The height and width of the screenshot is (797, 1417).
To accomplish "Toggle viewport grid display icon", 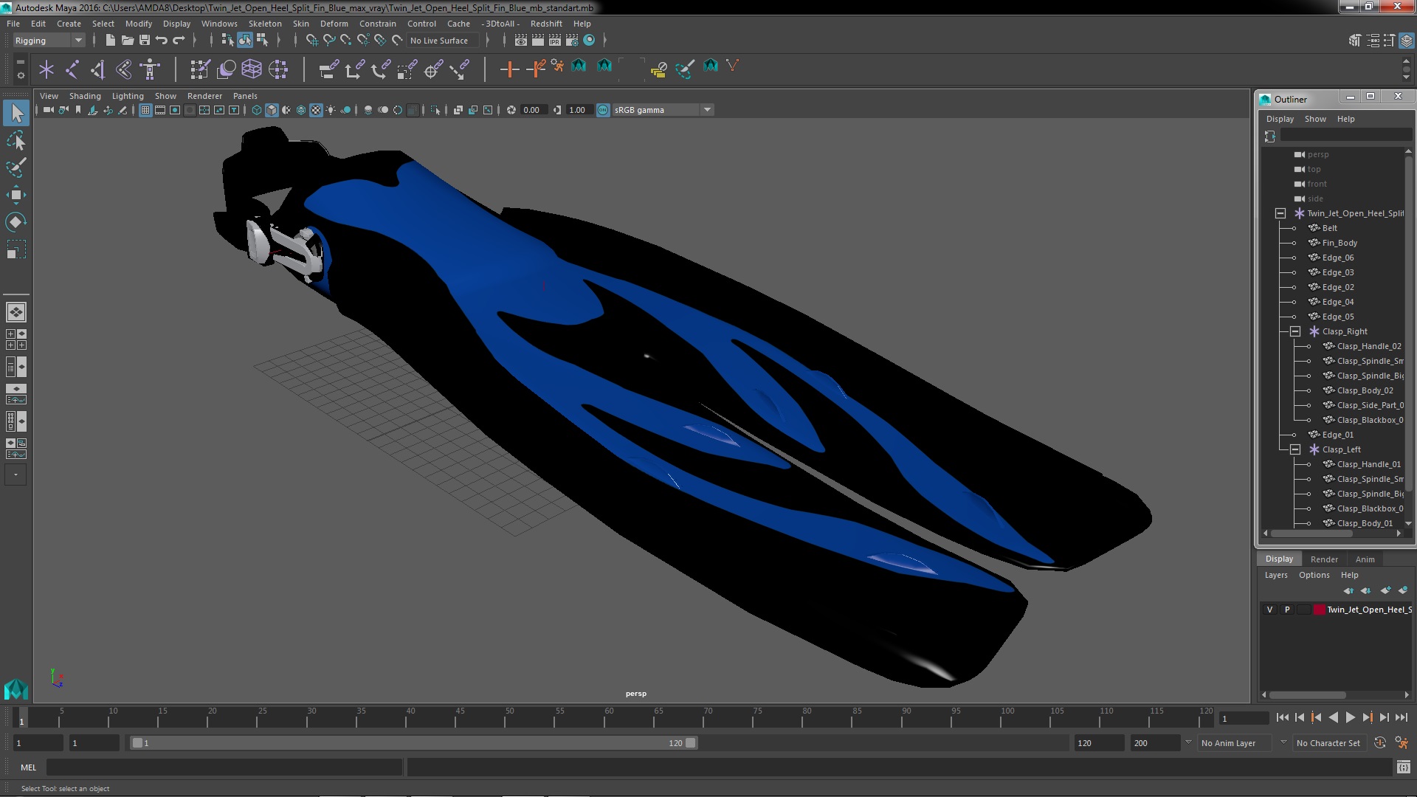I will pos(145,110).
